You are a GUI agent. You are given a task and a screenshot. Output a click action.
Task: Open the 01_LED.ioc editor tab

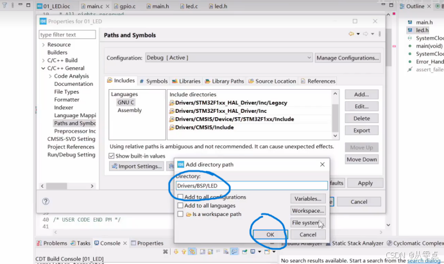[x=54, y=6]
